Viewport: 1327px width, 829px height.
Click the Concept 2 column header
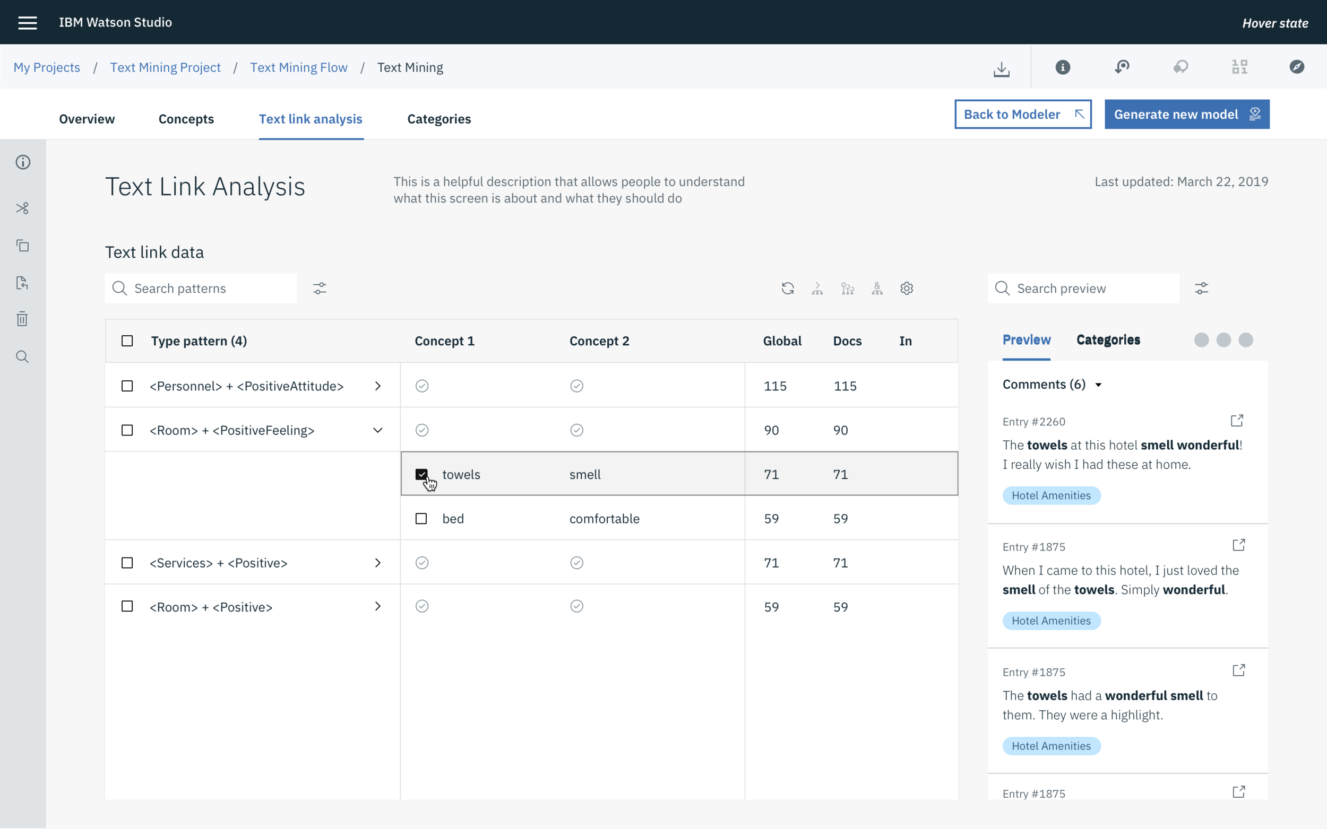point(599,341)
